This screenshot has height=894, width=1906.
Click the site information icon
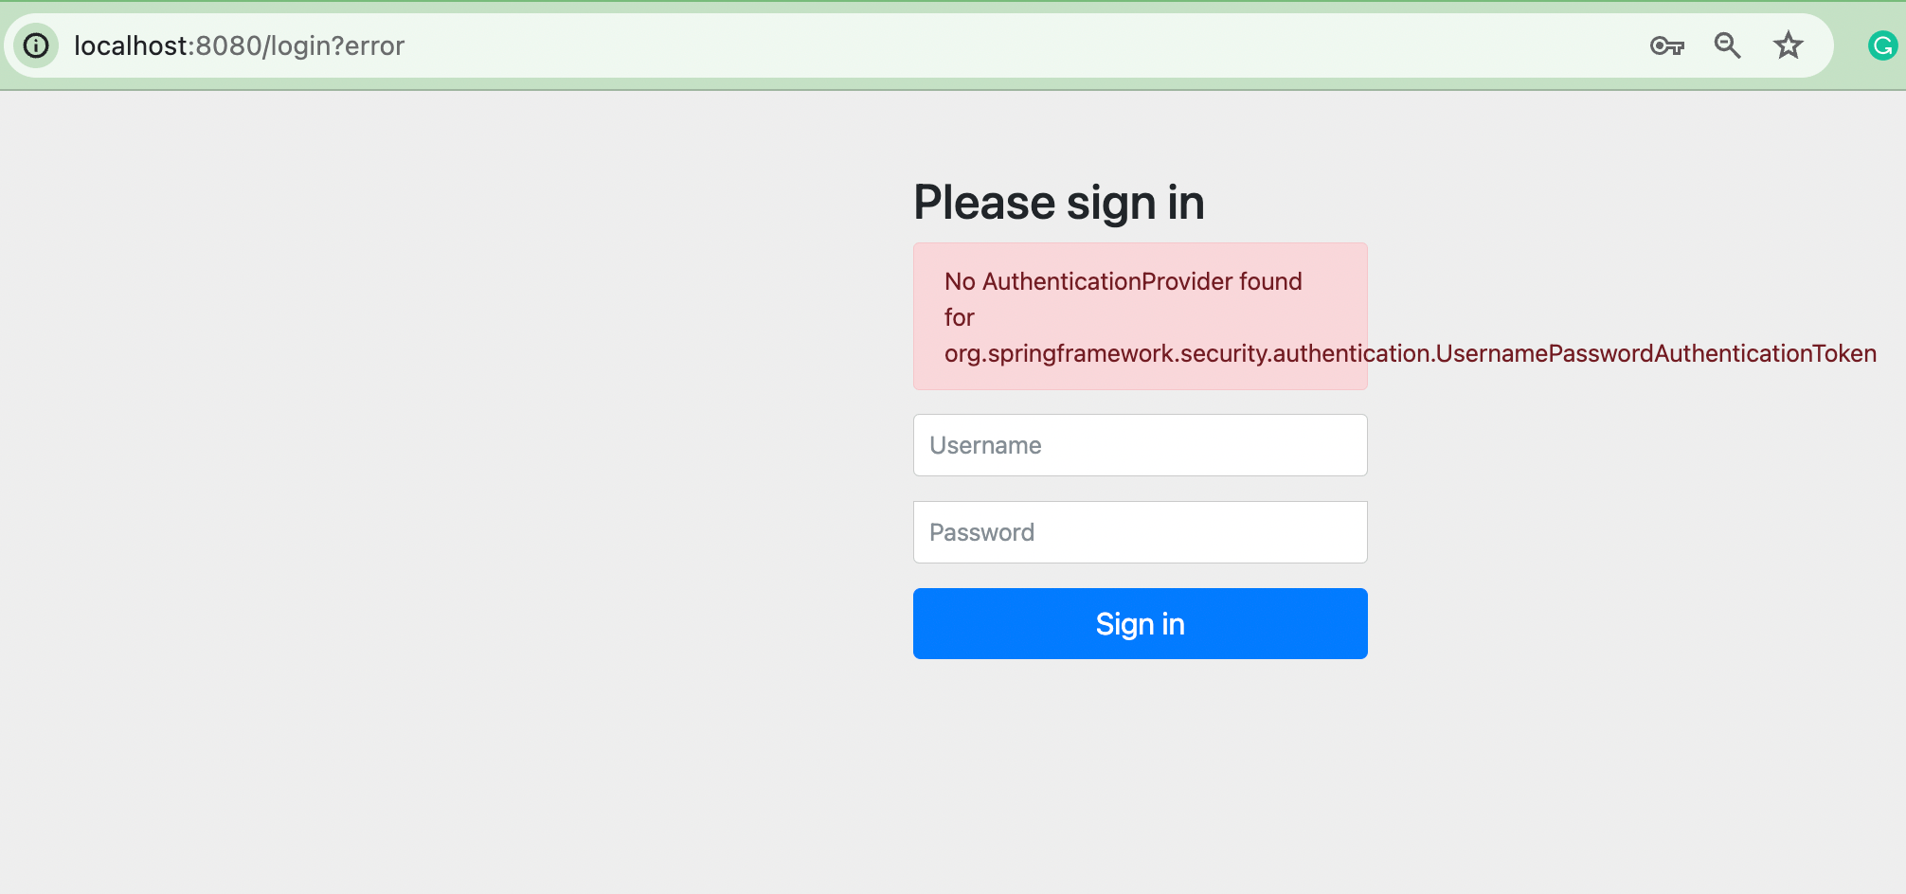click(36, 45)
